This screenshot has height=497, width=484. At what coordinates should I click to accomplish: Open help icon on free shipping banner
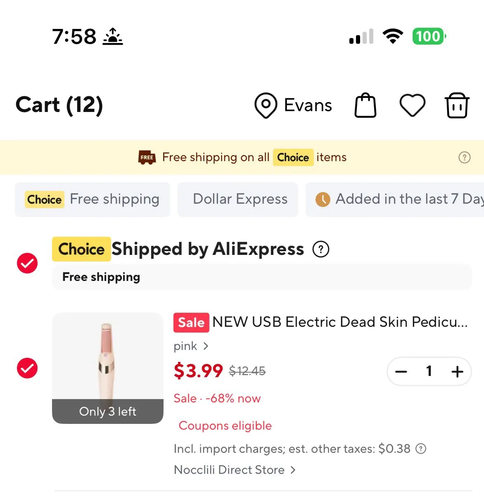(x=465, y=157)
